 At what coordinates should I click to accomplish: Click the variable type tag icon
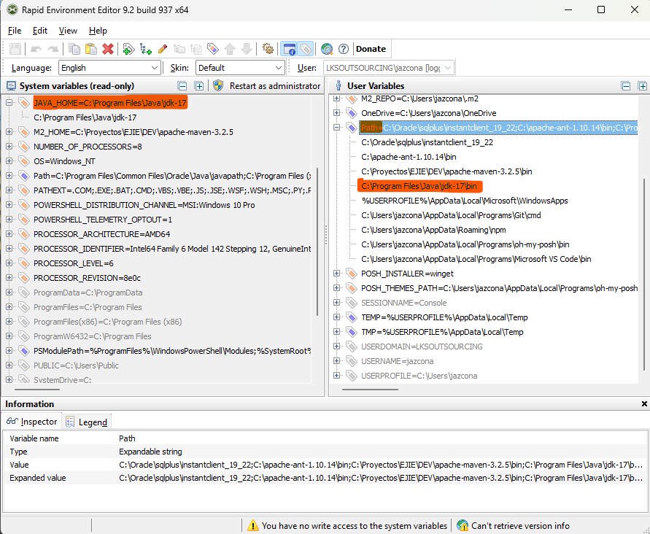213,49
